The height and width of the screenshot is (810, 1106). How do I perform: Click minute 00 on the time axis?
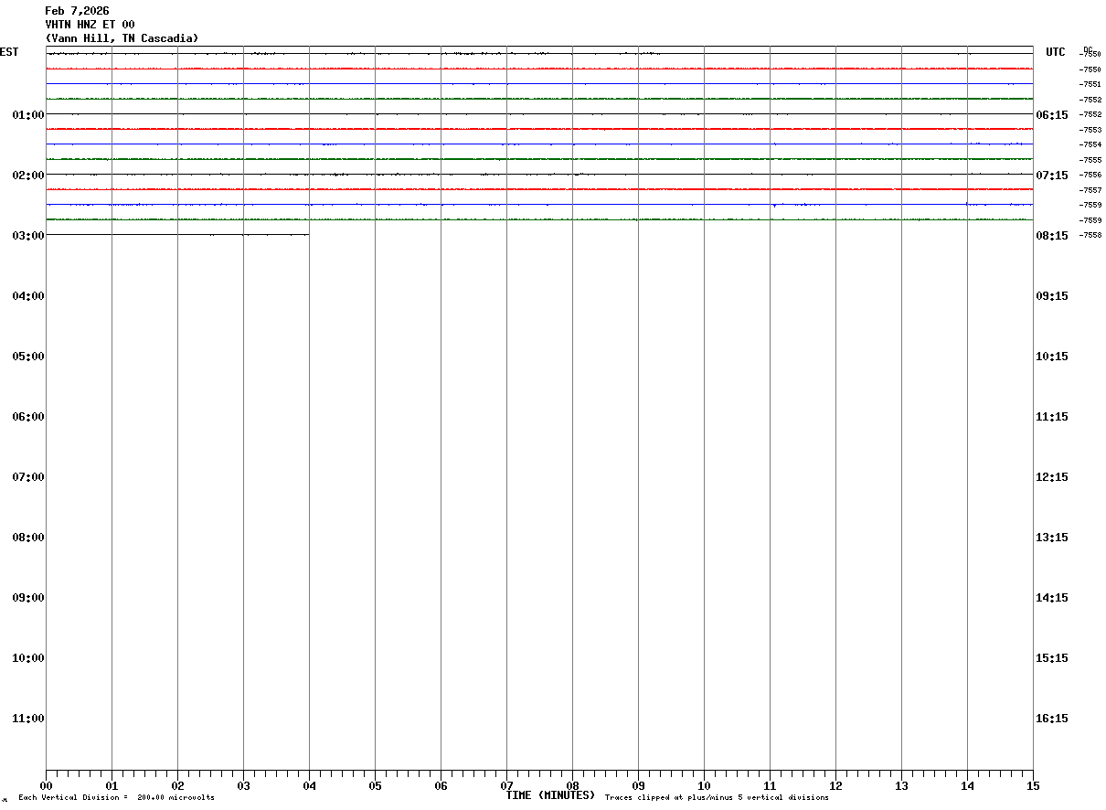click(x=46, y=785)
